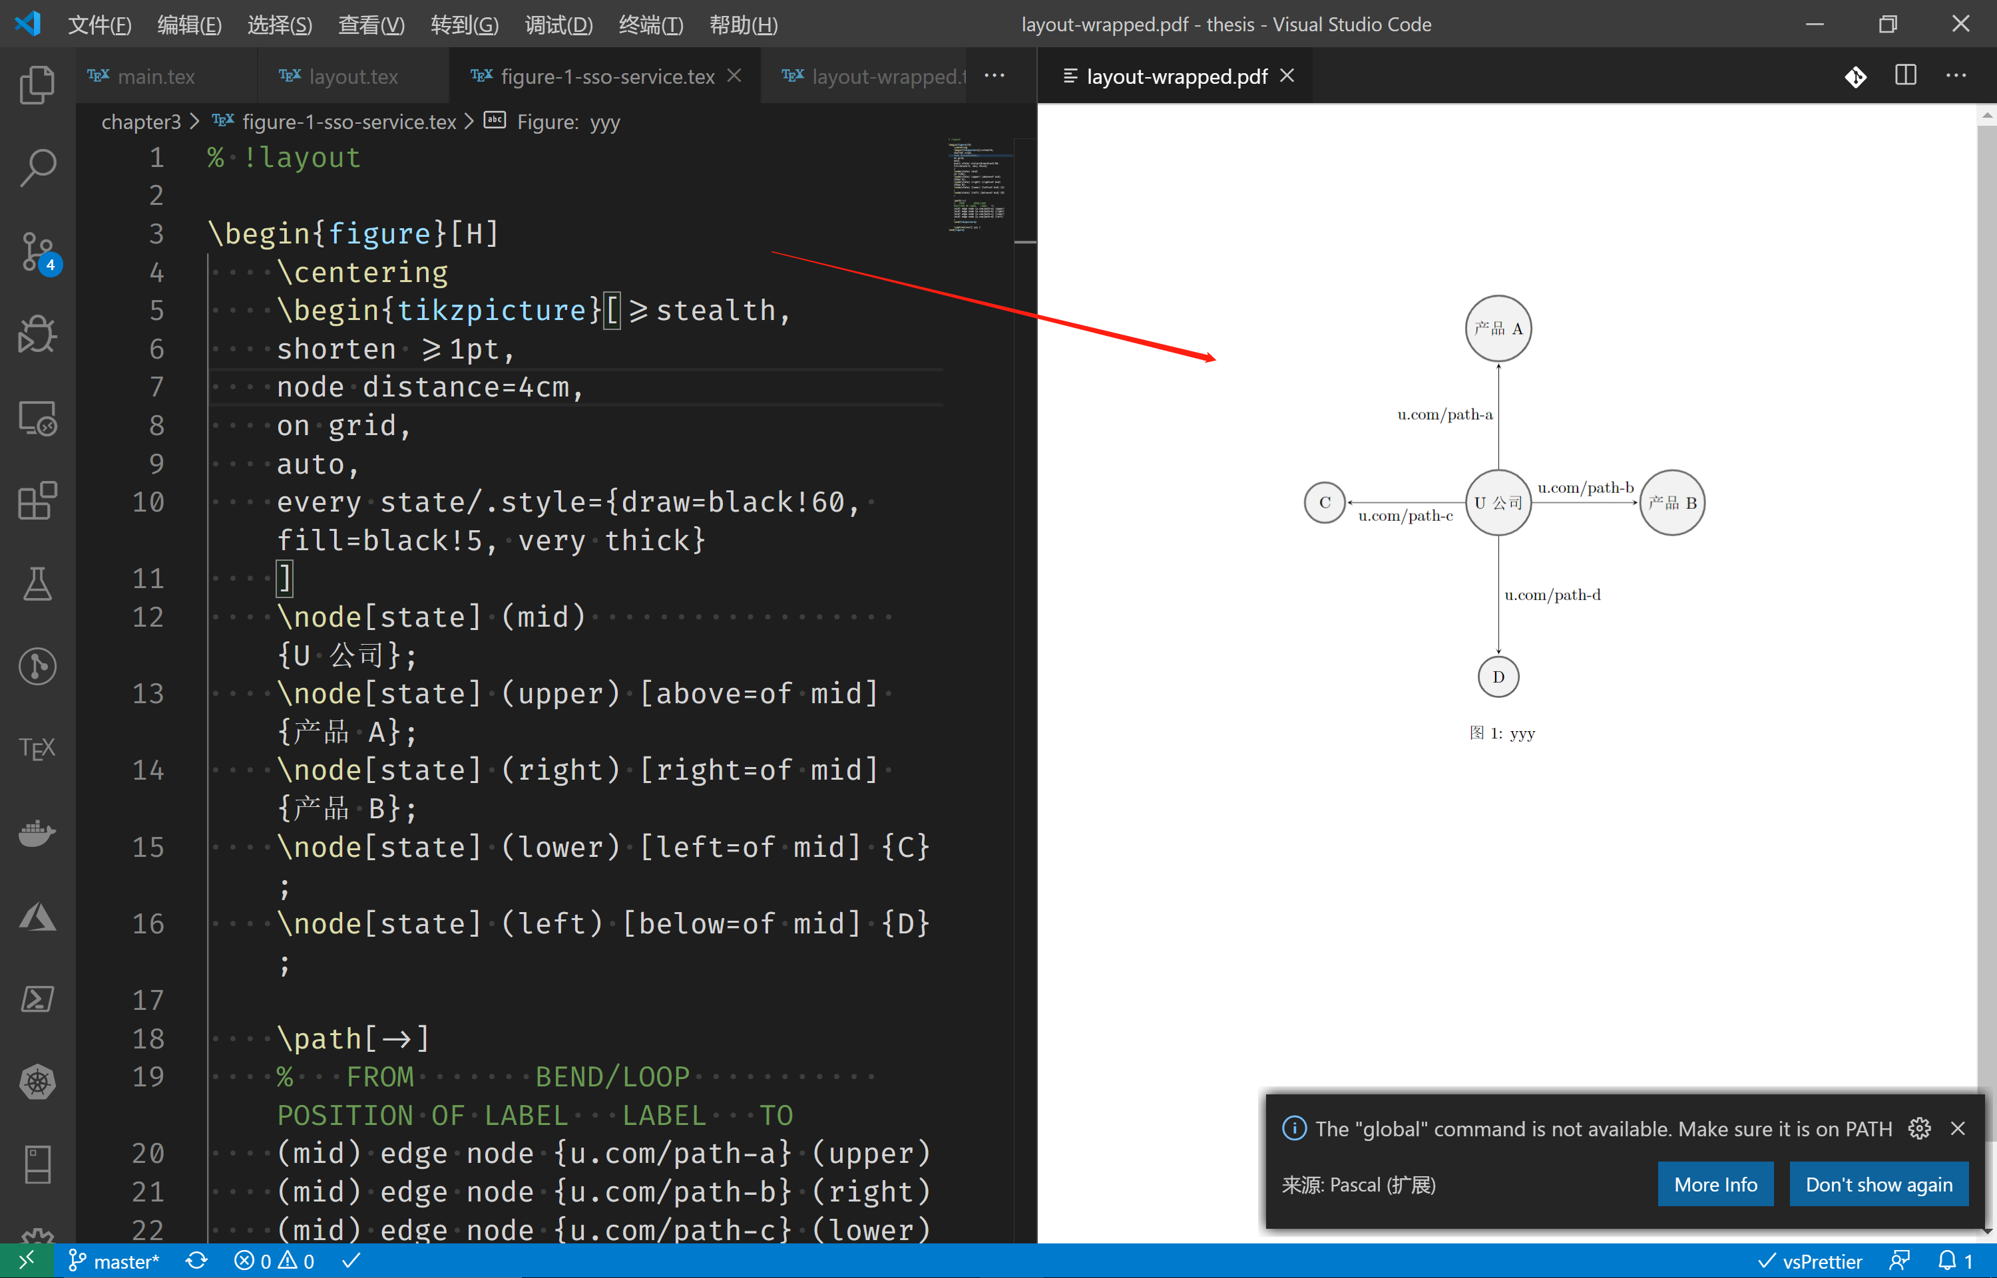This screenshot has height=1278, width=1997.
Task: Click line 7 node distance=4cm
Action: click(430, 388)
